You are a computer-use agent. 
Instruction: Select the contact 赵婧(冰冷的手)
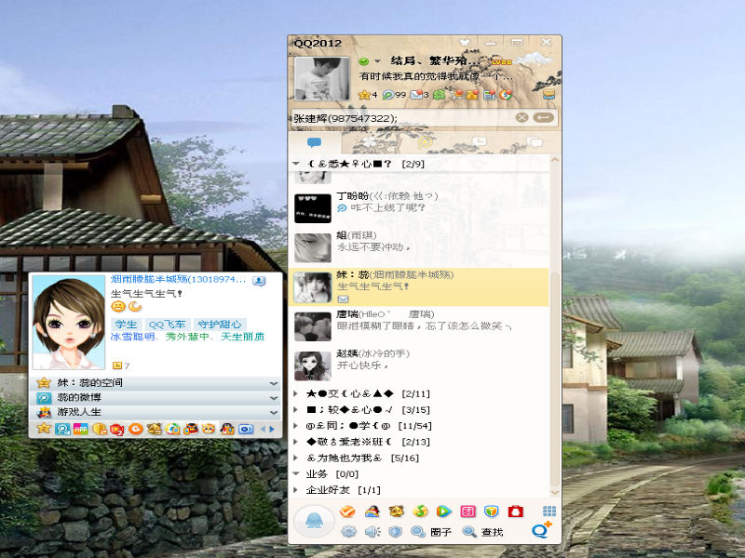(x=419, y=365)
